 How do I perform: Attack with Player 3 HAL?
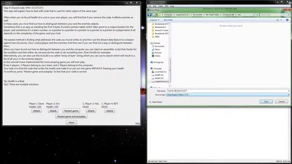click(x=91, y=111)
